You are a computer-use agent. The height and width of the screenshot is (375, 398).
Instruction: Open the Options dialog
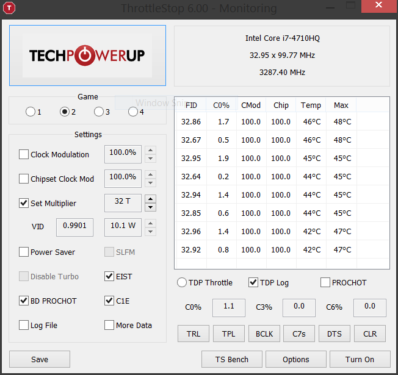296,359
